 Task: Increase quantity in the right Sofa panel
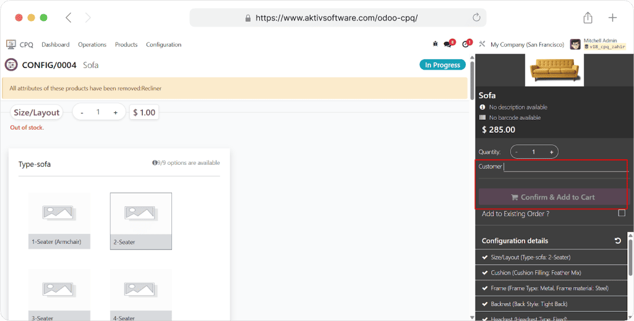[551, 152]
